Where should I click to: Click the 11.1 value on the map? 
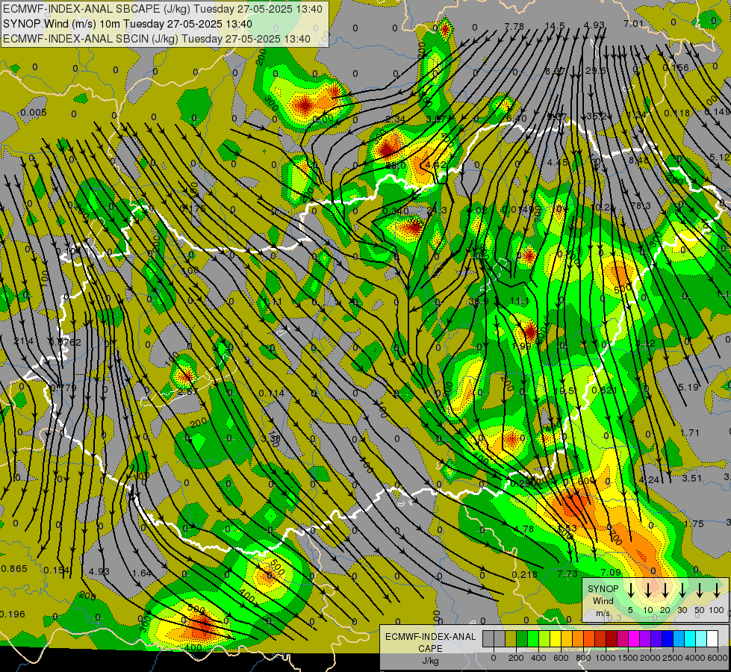point(520,302)
